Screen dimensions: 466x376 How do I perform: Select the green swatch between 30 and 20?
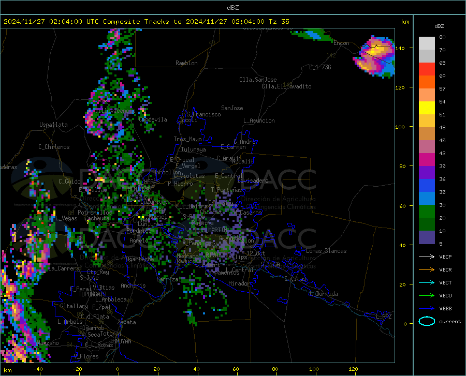[x=427, y=212]
